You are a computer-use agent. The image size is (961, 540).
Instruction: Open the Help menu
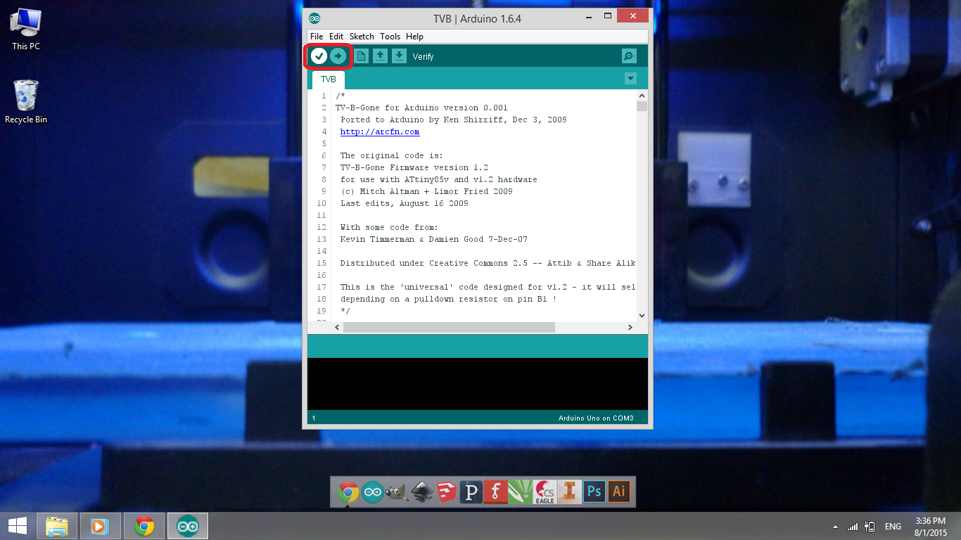click(414, 37)
